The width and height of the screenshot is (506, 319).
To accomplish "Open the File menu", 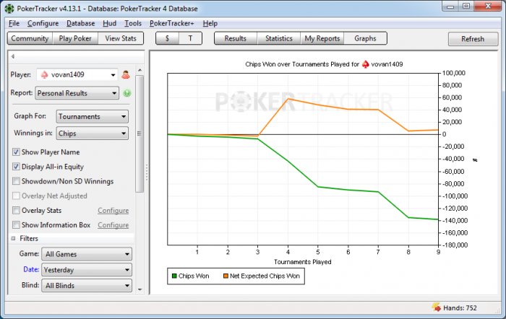I will [x=14, y=24].
